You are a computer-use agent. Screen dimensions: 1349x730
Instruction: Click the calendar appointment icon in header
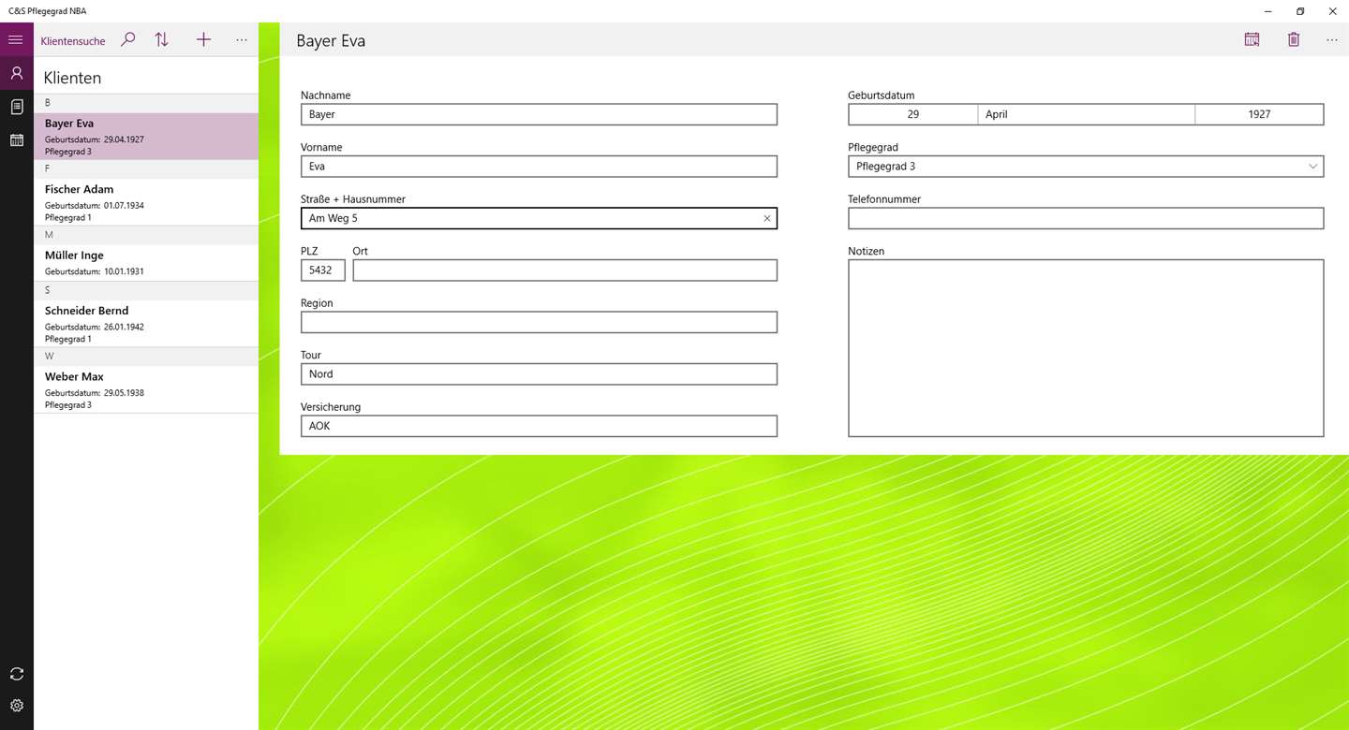pos(1252,39)
